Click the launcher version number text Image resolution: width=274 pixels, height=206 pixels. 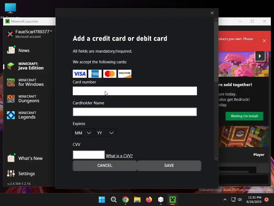tap(19, 183)
